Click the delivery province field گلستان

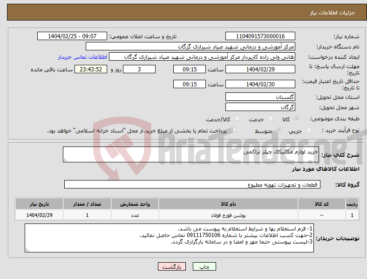point(260,97)
